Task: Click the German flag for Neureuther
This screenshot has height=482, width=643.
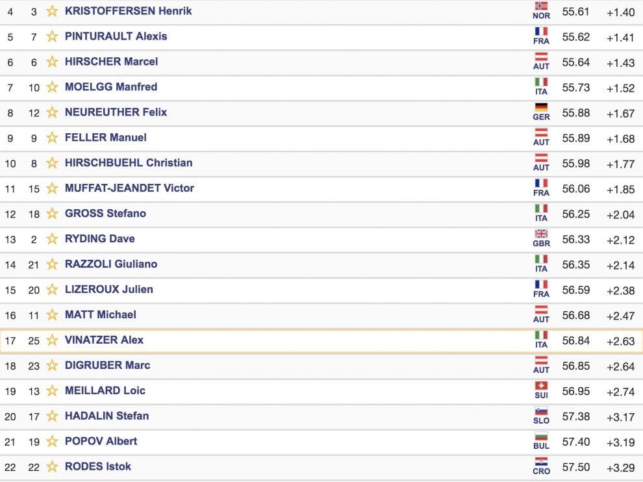Action: pos(541,107)
